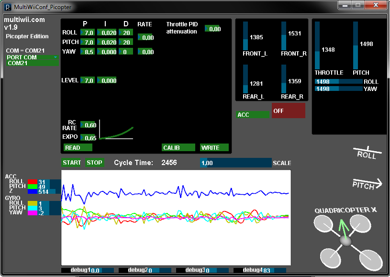Click the RC expo curve graph
This screenshot has height=277, width=390.
pyautogui.click(x=116, y=130)
